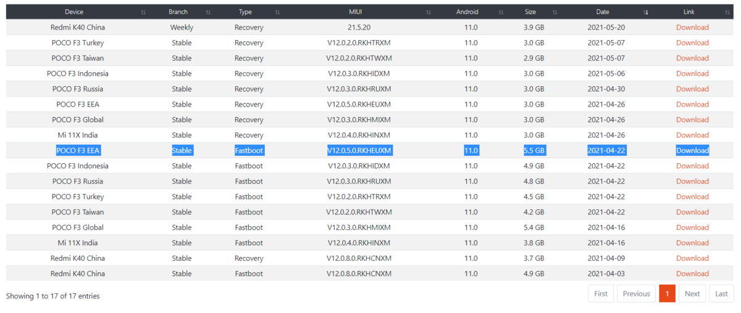The width and height of the screenshot is (741, 313).
Task: Download Mi 11X India Fastboot ROM
Action: click(692, 243)
